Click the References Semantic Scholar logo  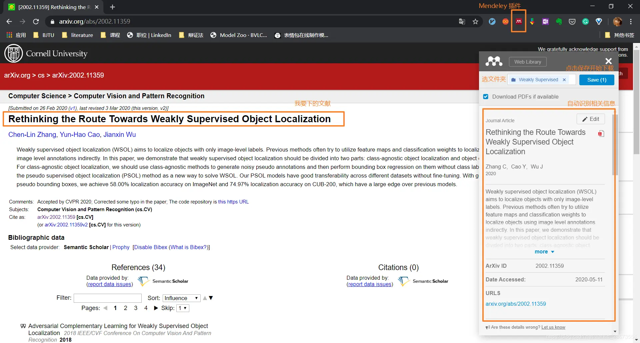163,281
